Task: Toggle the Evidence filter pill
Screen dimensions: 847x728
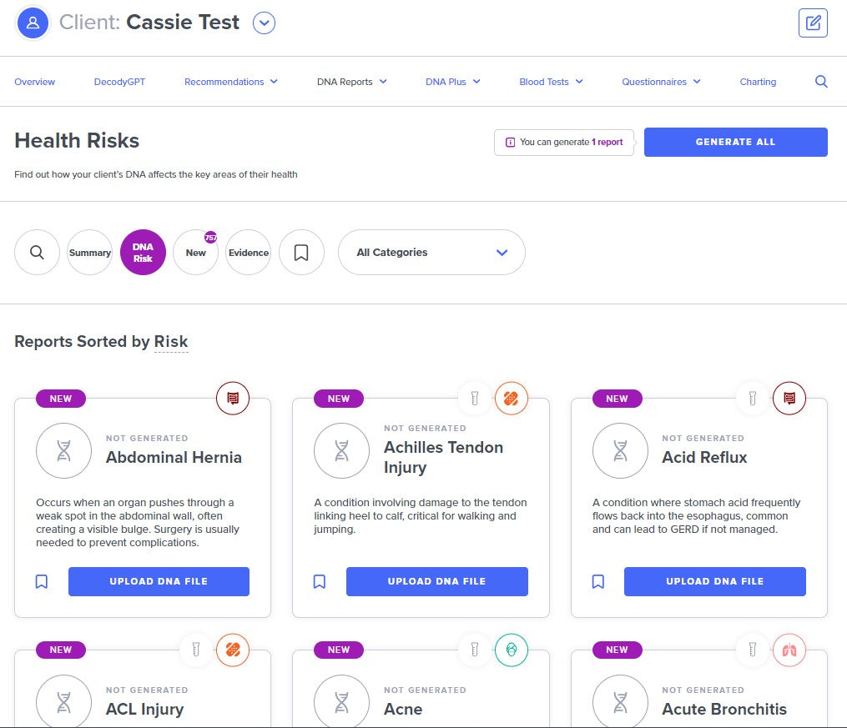Action: click(248, 252)
